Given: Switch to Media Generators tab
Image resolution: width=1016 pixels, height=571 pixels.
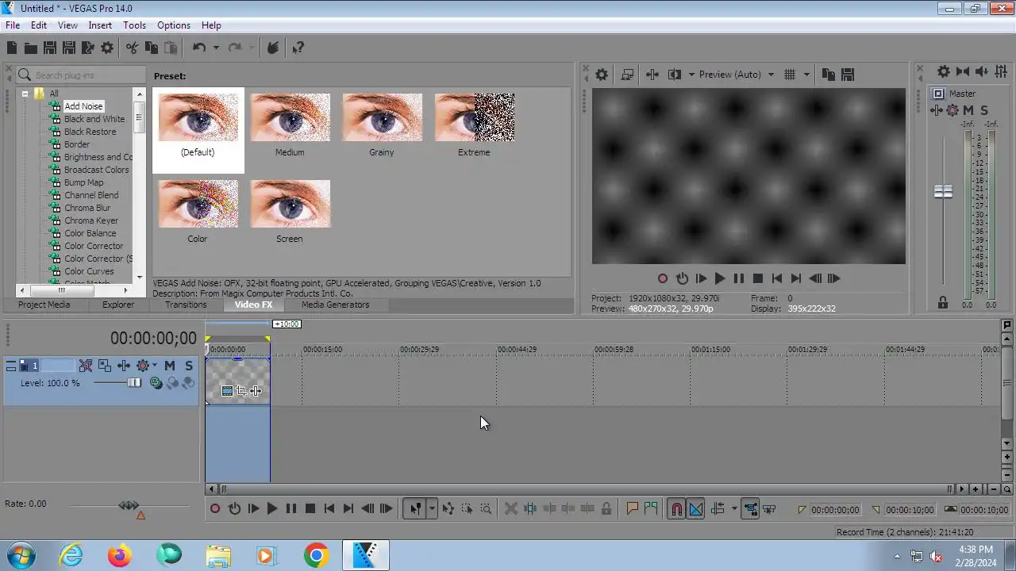Looking at the screenshot, I should (335, 305).
